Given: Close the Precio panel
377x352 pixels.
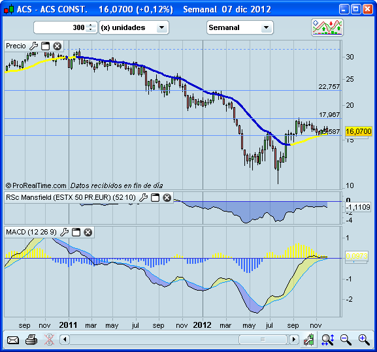Looking at the screenshot, I should tap(57, 46).
